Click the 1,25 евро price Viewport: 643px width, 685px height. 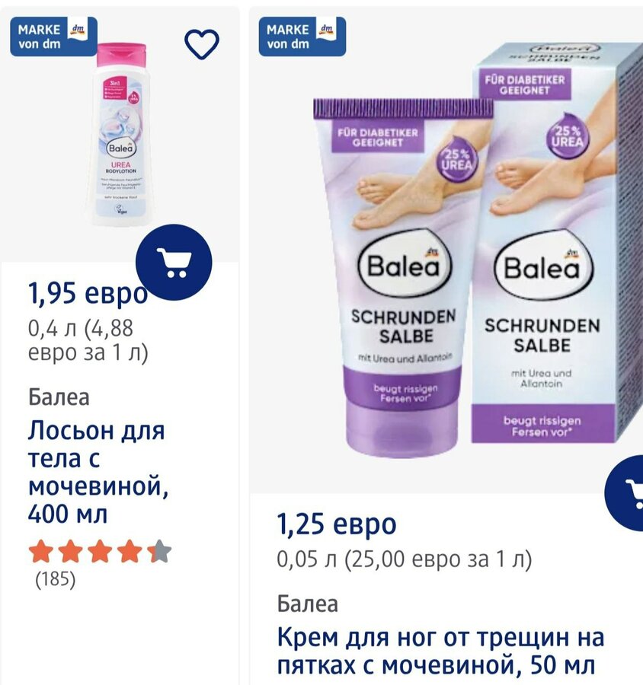click(x=337, y=524)
